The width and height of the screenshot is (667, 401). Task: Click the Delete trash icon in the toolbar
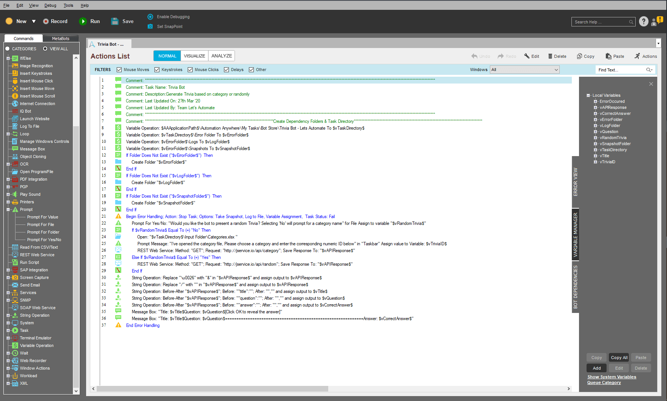(550, 56)
